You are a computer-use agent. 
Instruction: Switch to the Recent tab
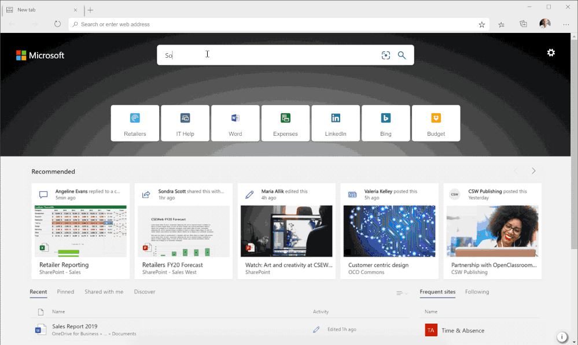[38, 292]
